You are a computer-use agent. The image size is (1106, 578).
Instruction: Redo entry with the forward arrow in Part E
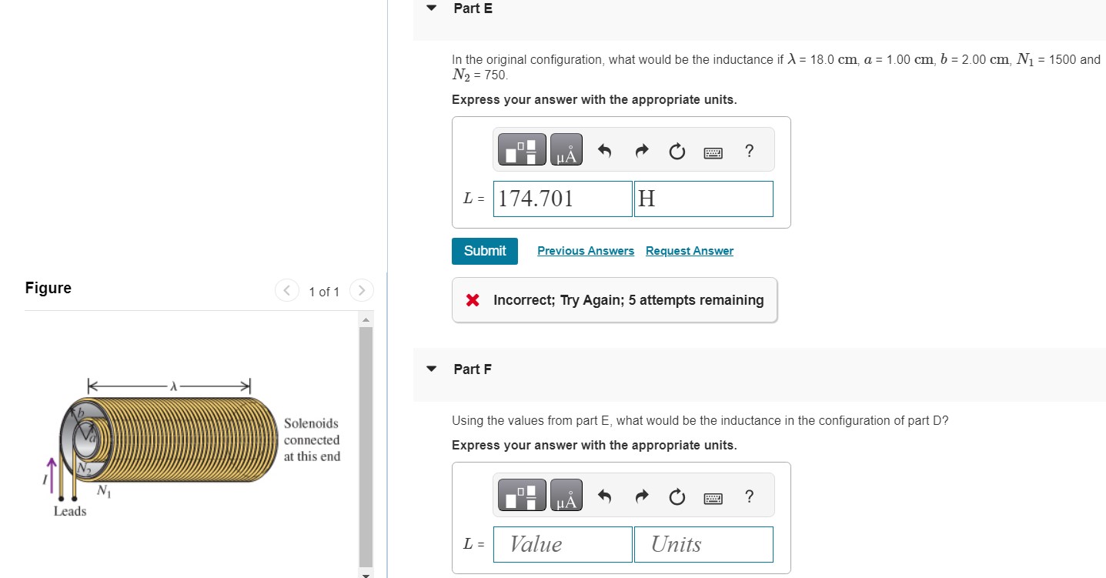coord(640,151)
